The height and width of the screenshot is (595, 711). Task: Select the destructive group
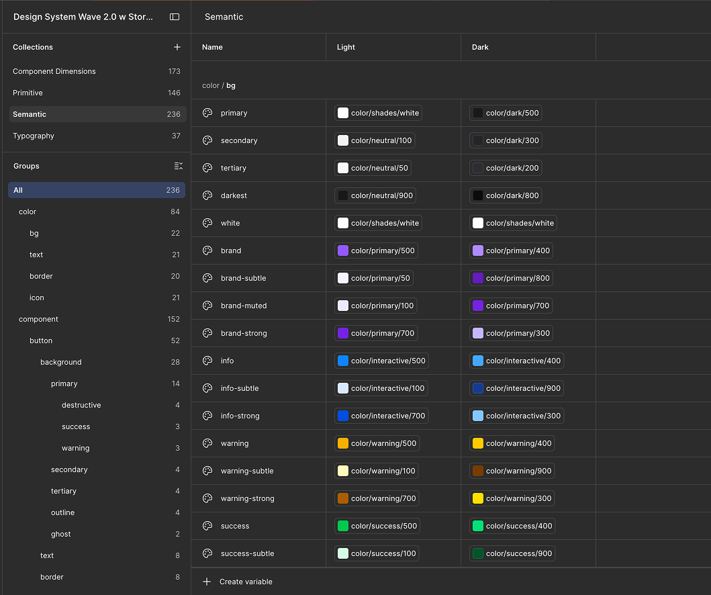click(97, 405)
